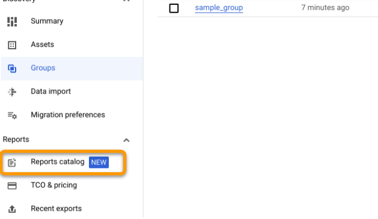378x219 pixels.
Task: Collapse the Reports section chevron
Action: (126, 140)
